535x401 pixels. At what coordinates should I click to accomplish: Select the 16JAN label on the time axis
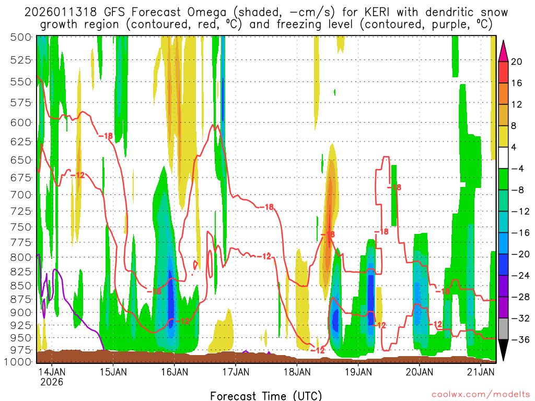175,372
